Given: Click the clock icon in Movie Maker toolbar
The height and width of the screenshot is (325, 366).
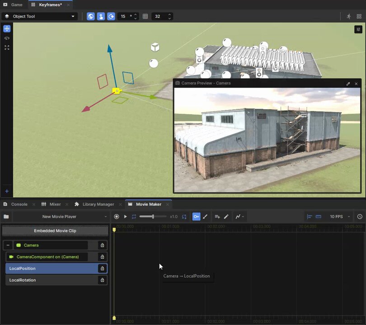Looking at the screenshot, I should pos(360,217).
